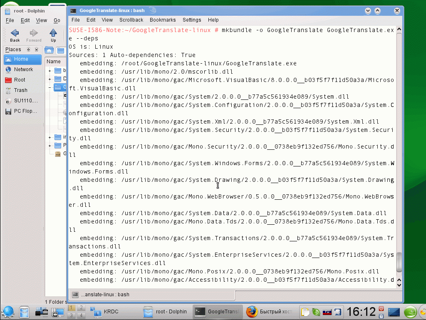Open Network in the Places panel

pyautogui.click(x=22, y=69)
